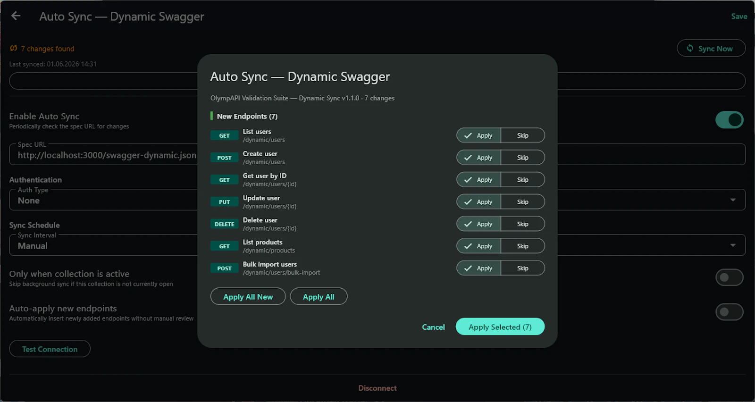This screenshot has width=755, height=402.
Task: Cancel the sync dialog
Action: click(x=433, y=327)
